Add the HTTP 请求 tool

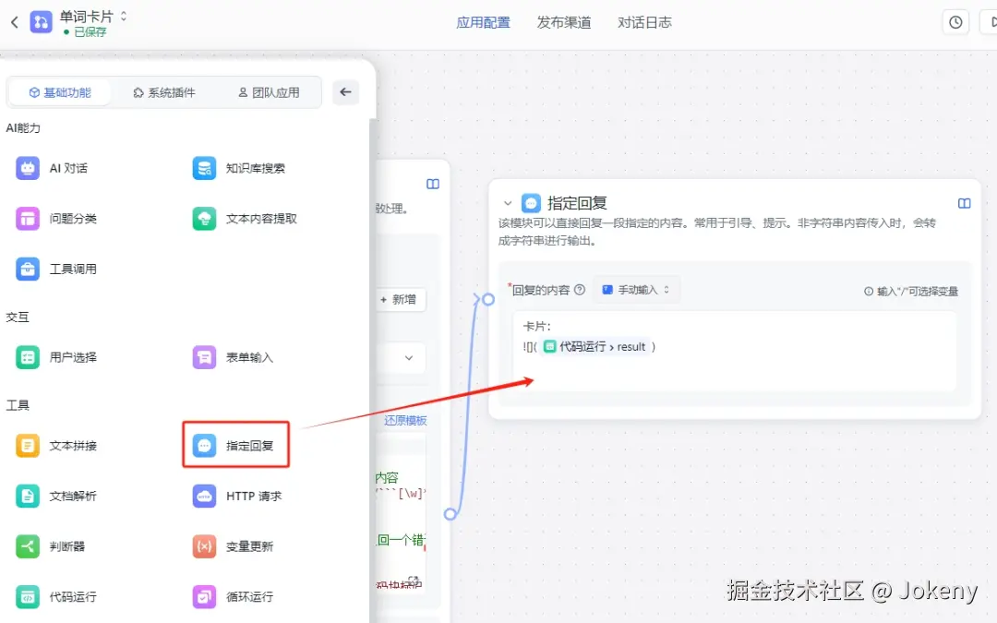[x=237, y=496]
